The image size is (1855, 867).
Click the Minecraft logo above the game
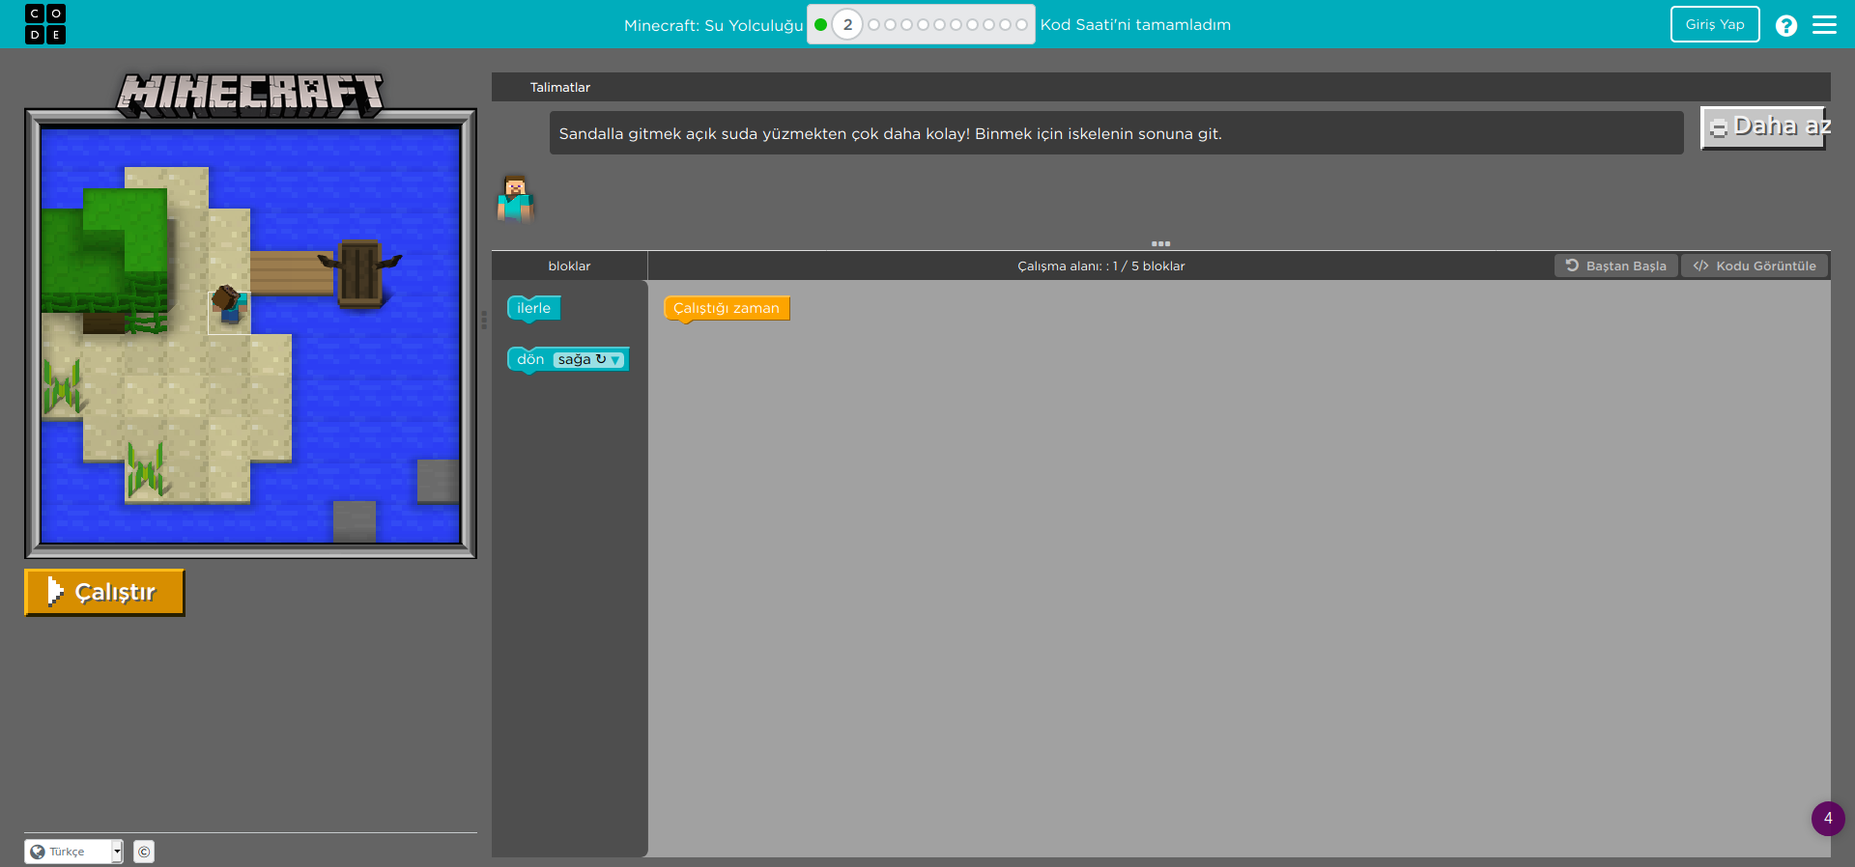(250, 96)
